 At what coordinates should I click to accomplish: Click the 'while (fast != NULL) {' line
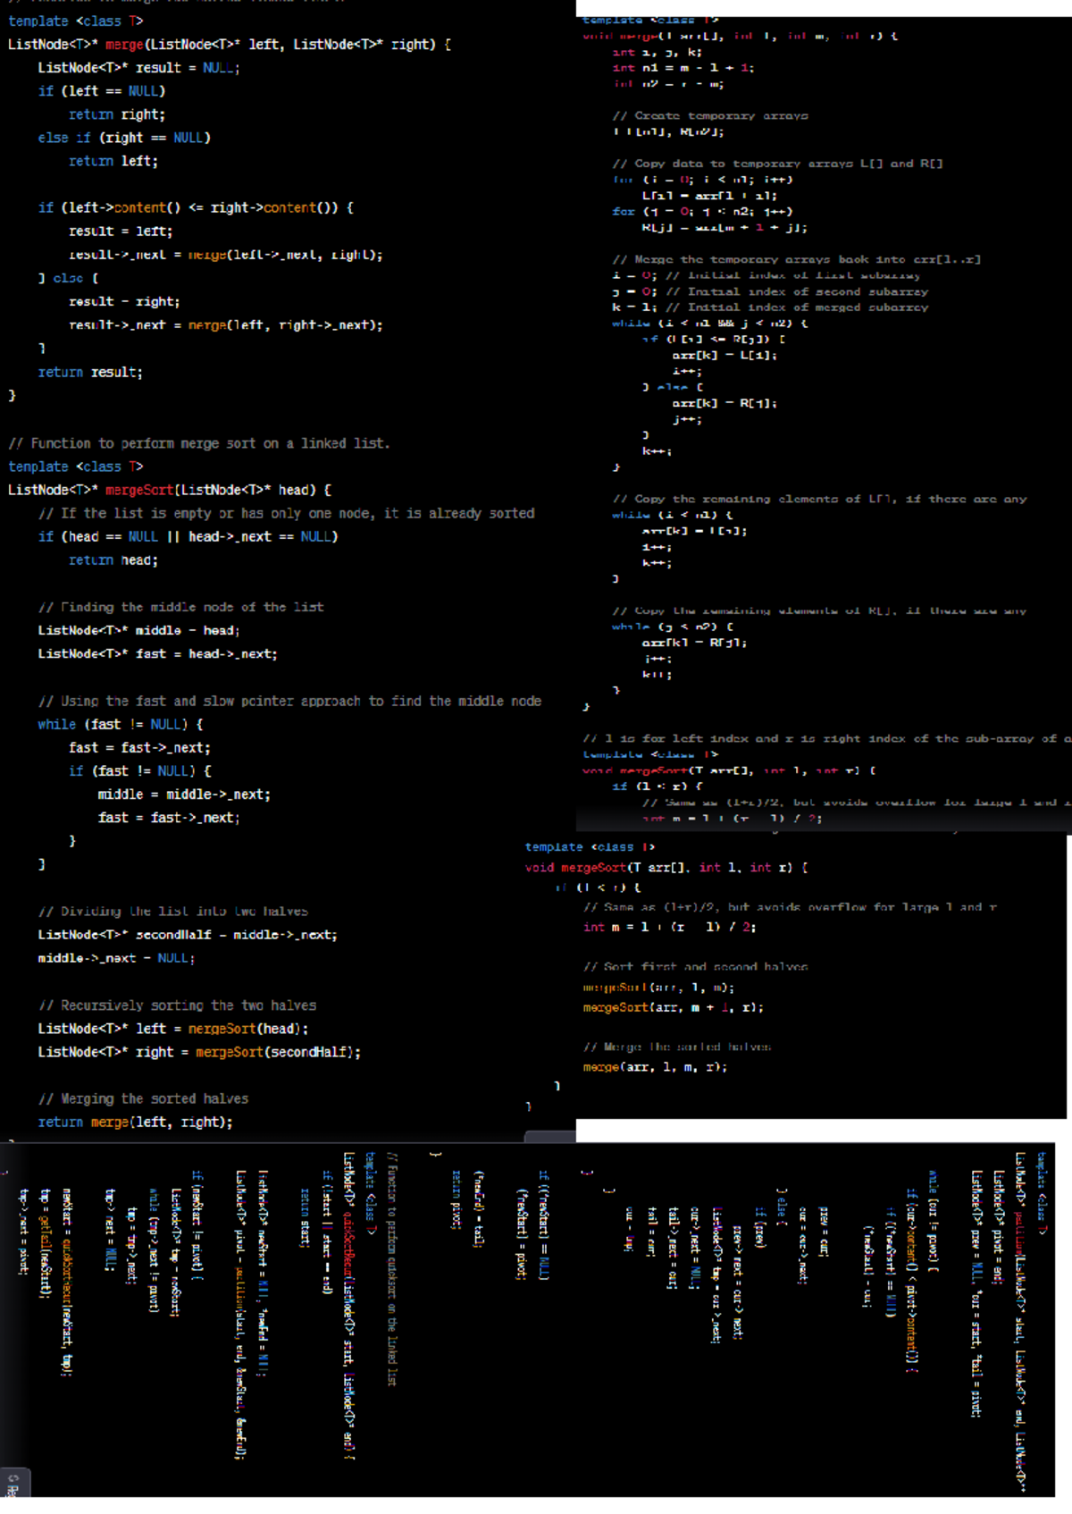(x=120, y=724)
